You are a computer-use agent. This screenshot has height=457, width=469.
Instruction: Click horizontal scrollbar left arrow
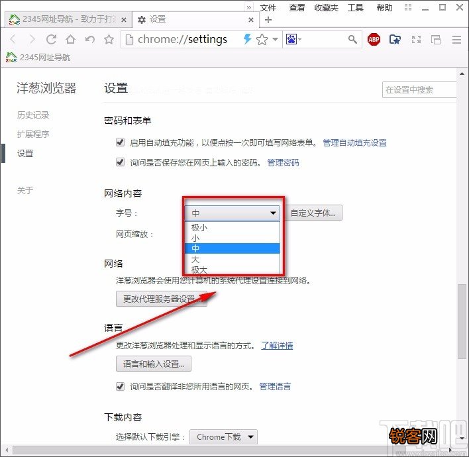point(7,450)
